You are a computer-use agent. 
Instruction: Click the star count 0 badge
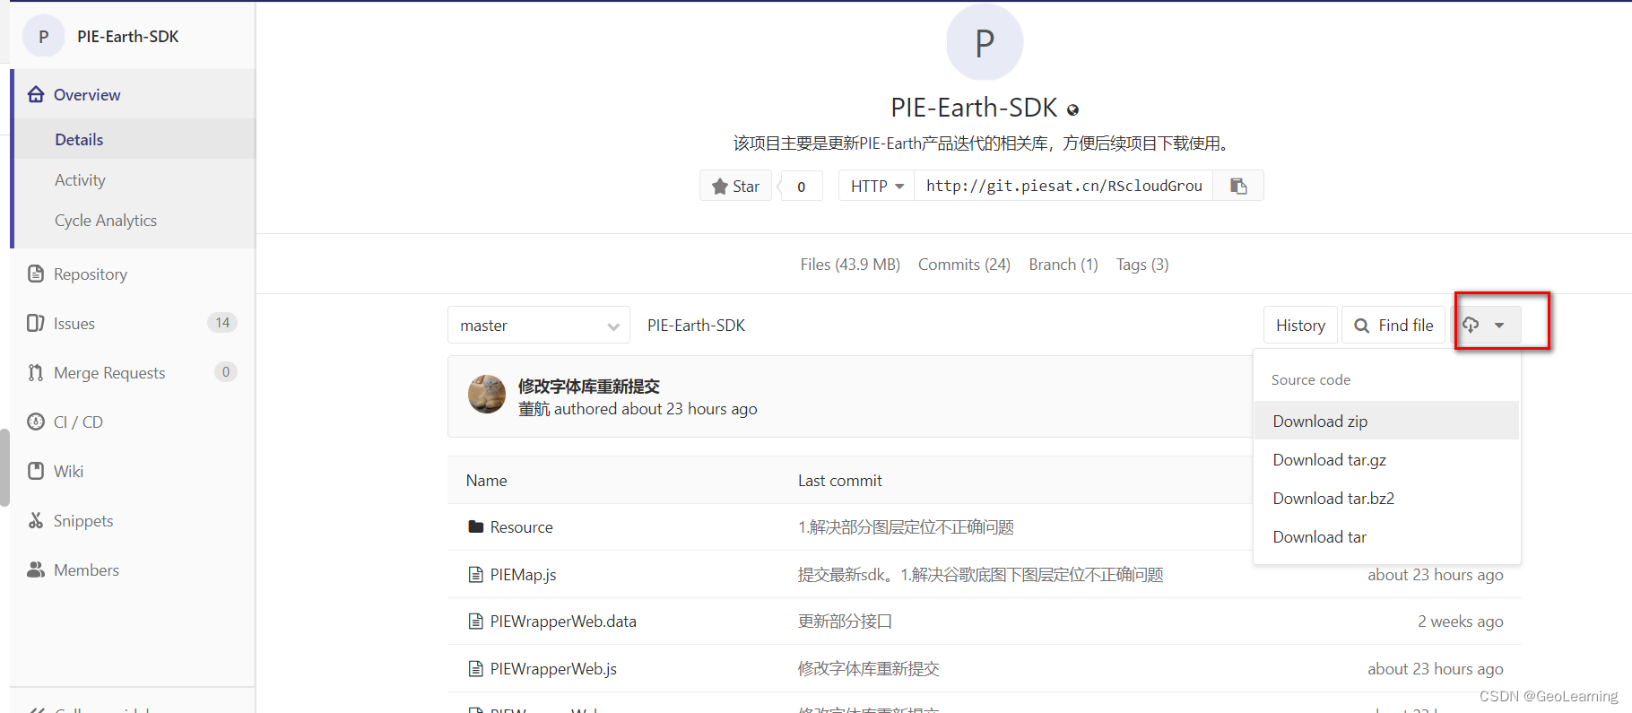pyautogui.click(x=802, y=186)
